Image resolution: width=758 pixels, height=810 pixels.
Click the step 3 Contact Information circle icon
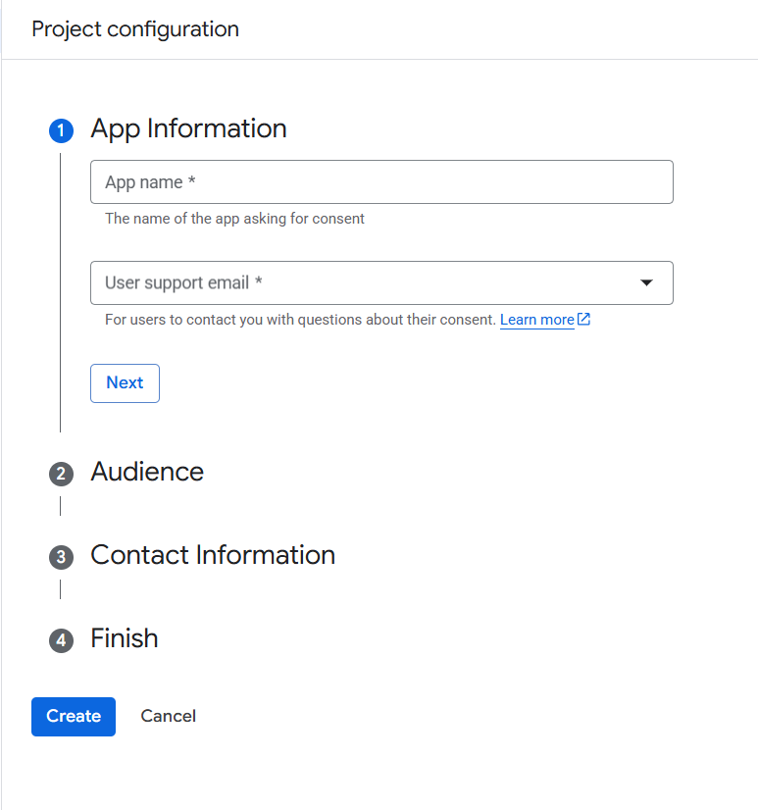pyautogui.click(x=61, y=557)
